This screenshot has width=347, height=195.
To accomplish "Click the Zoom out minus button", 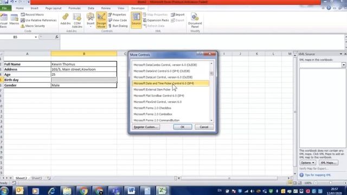I will click(x=316, y=183).
